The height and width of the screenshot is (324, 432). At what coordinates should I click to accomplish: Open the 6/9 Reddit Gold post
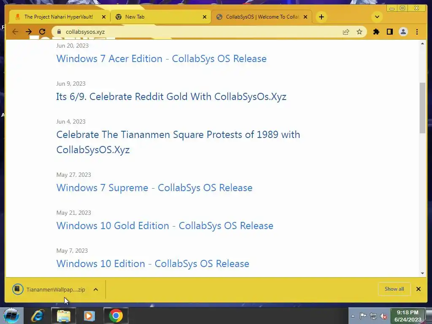click(x=171, y=97)
